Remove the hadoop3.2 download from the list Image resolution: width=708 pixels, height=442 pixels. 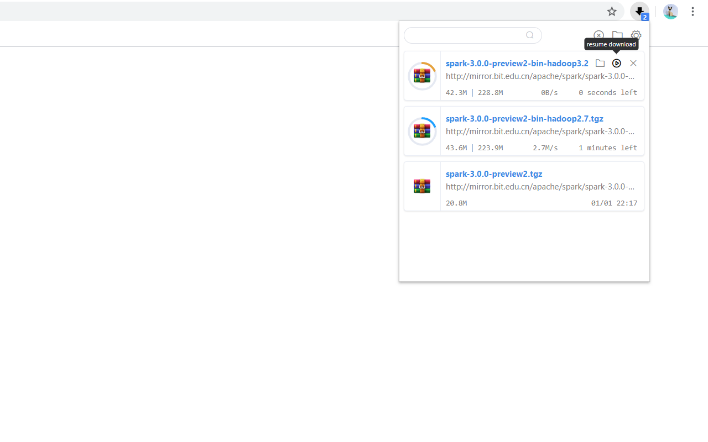[x=633, y=63]
